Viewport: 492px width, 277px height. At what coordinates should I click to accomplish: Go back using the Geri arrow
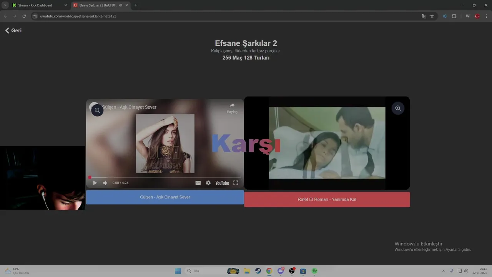13,30
